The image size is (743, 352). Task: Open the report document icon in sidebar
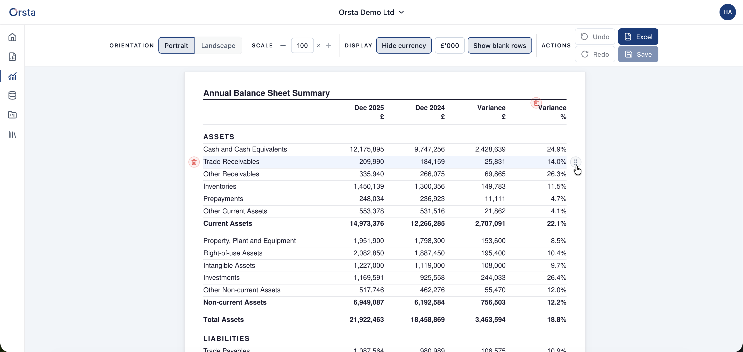pyautogui.click(x=12, y=57)
